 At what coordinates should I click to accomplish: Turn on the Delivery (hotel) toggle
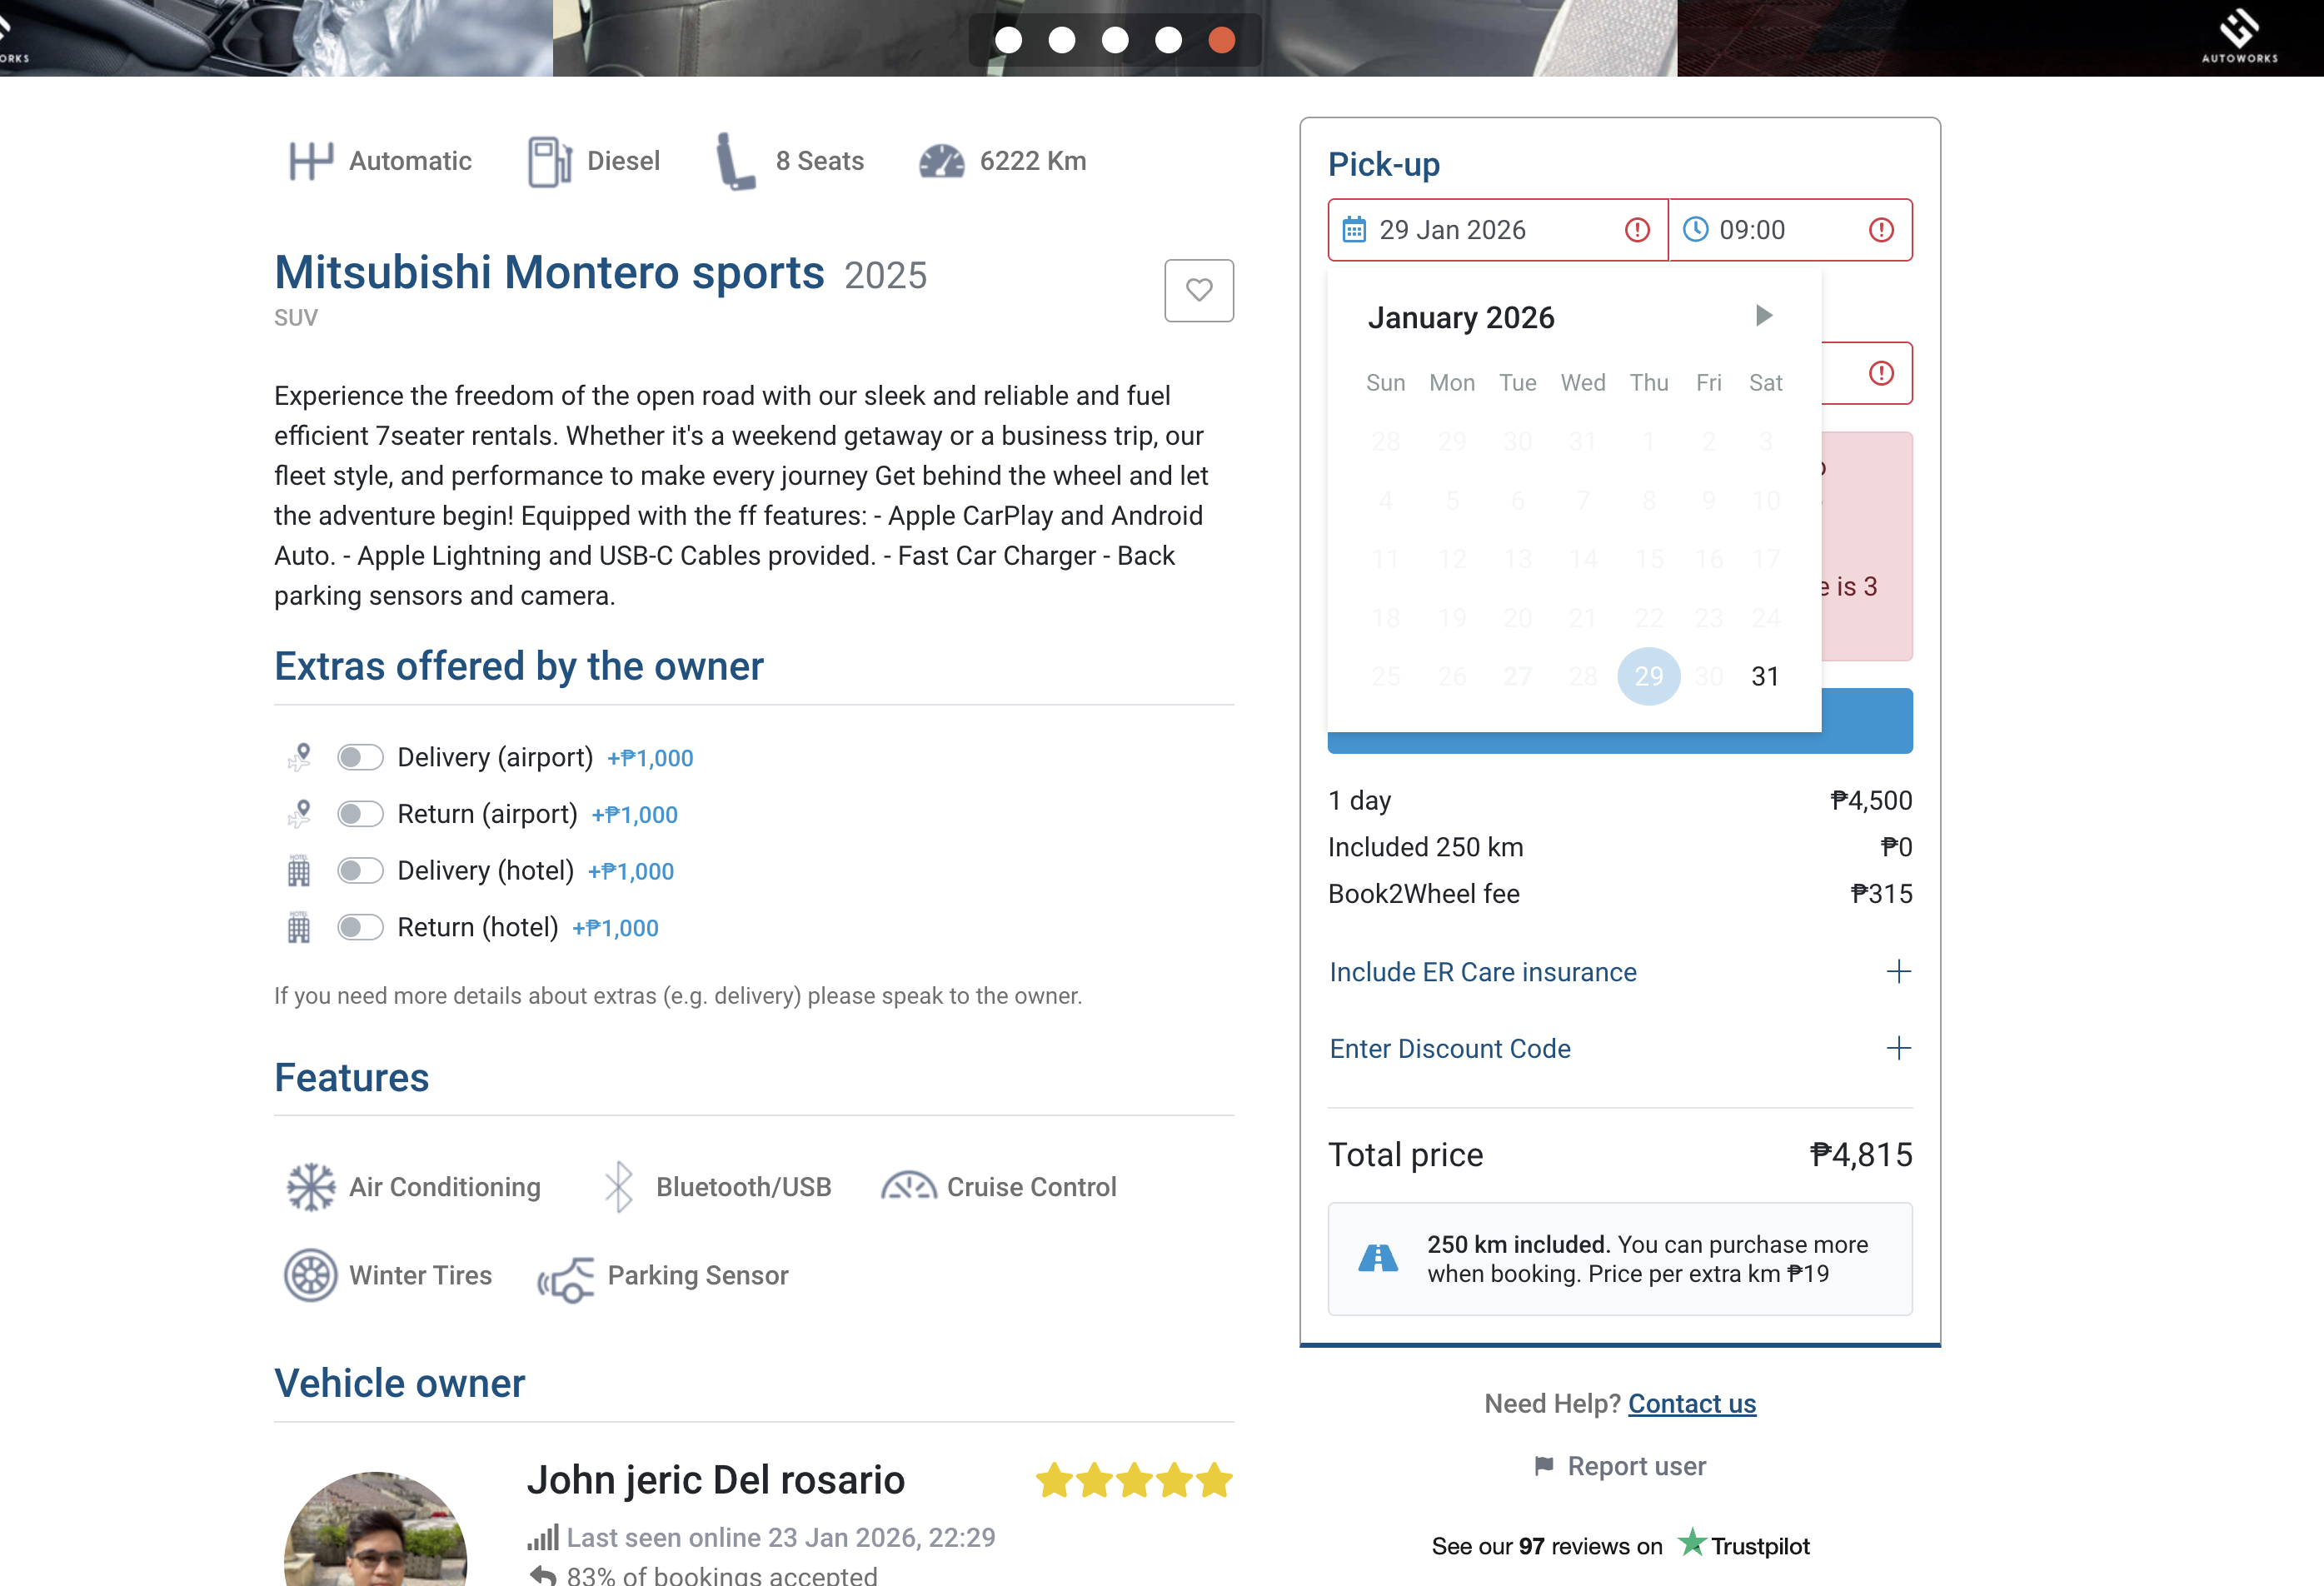click(360, 871)
